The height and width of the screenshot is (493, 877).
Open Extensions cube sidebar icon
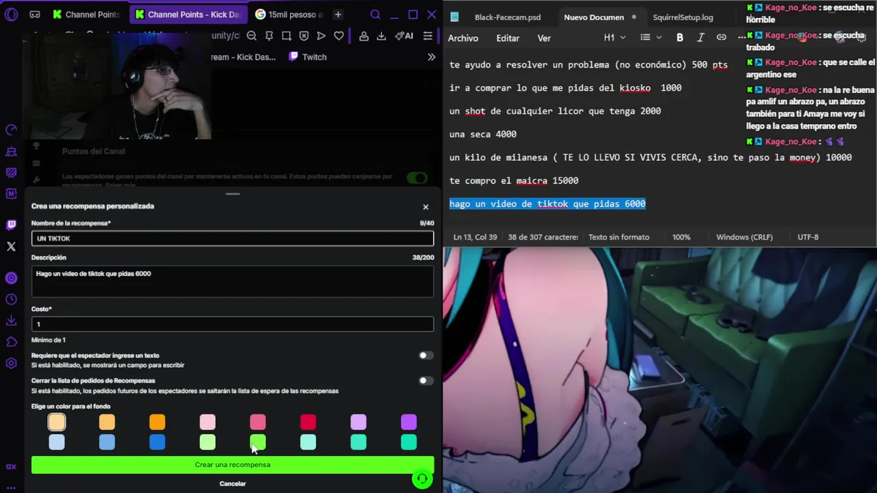(11, 342)
